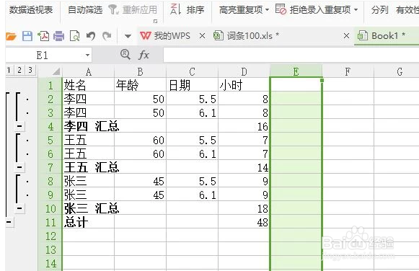Click the select-all corner triangle
This screenshot has height=271, width=419.
tap(56, 71)
